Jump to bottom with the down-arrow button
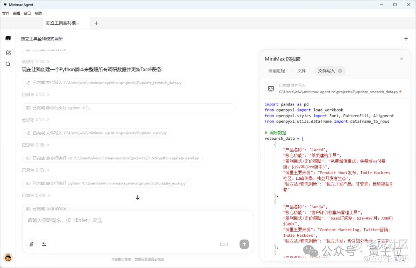 (138, 197)
